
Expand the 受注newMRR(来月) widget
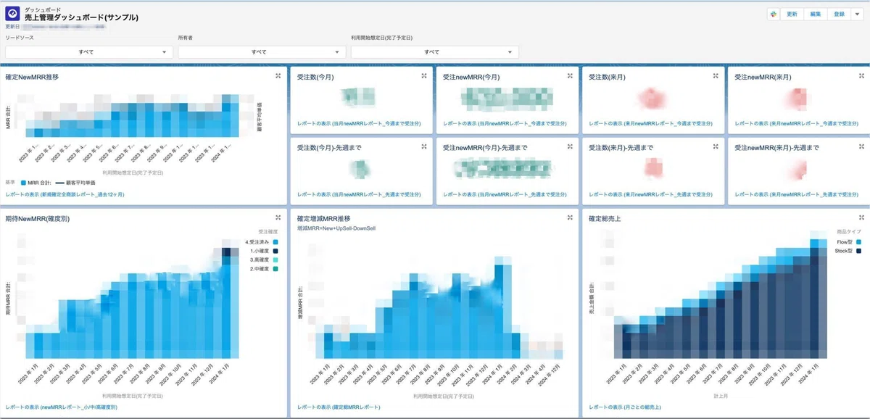click(861, 76)
